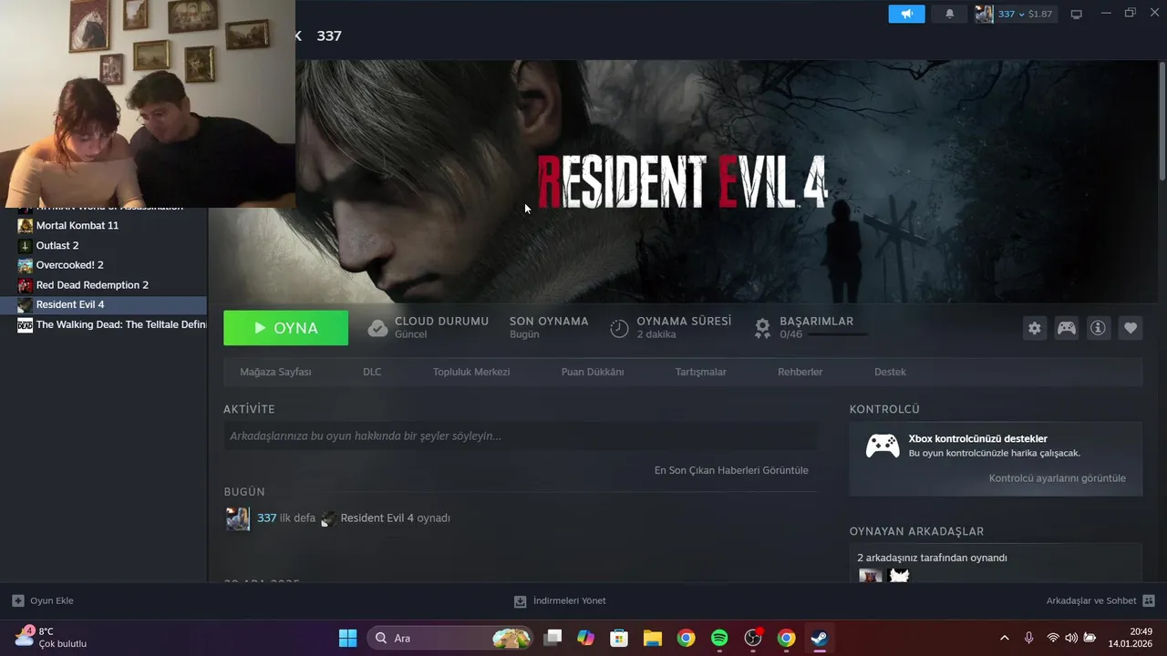Open the DLC tab
This screenshot has height=656, width=1167.
point(372,372)
